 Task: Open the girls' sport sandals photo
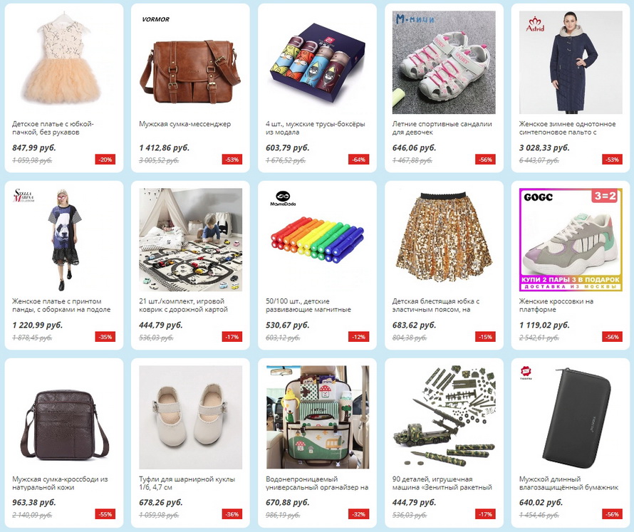coord(444,62)
